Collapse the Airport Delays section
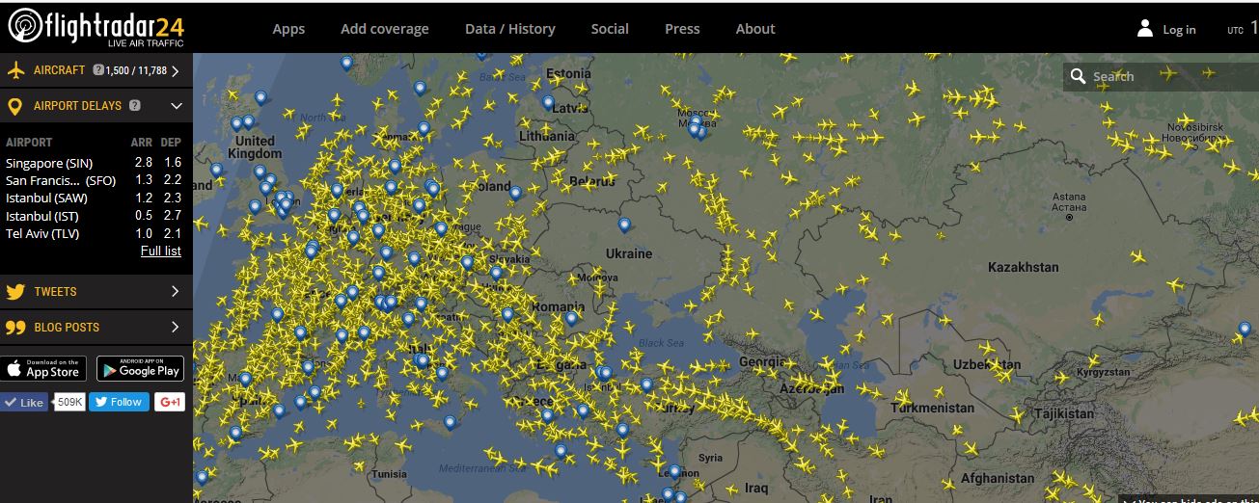The height and width of the screenshot is (503, 1259). click(176, 106)
